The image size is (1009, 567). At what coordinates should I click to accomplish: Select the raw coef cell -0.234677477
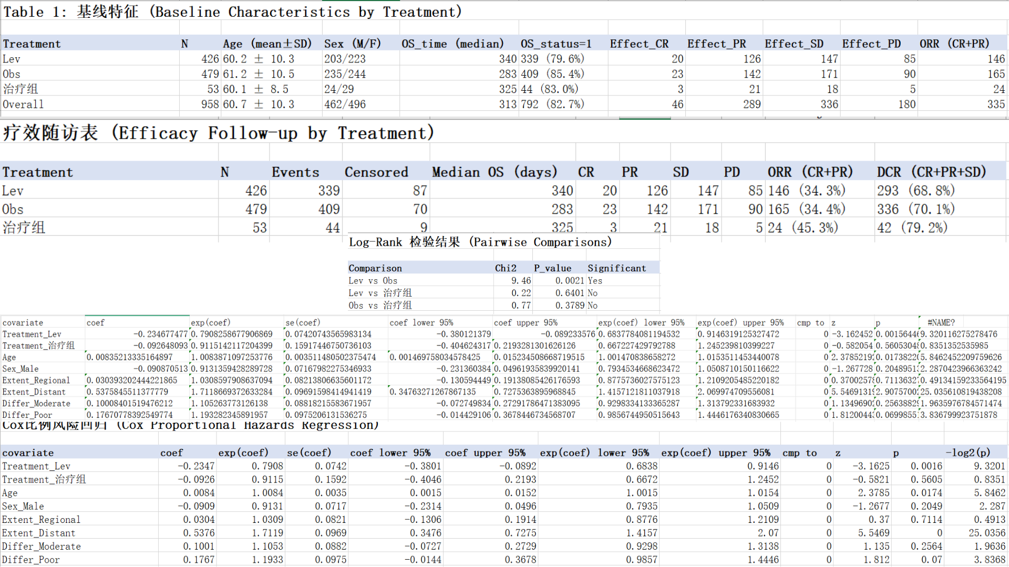[160, 334]
